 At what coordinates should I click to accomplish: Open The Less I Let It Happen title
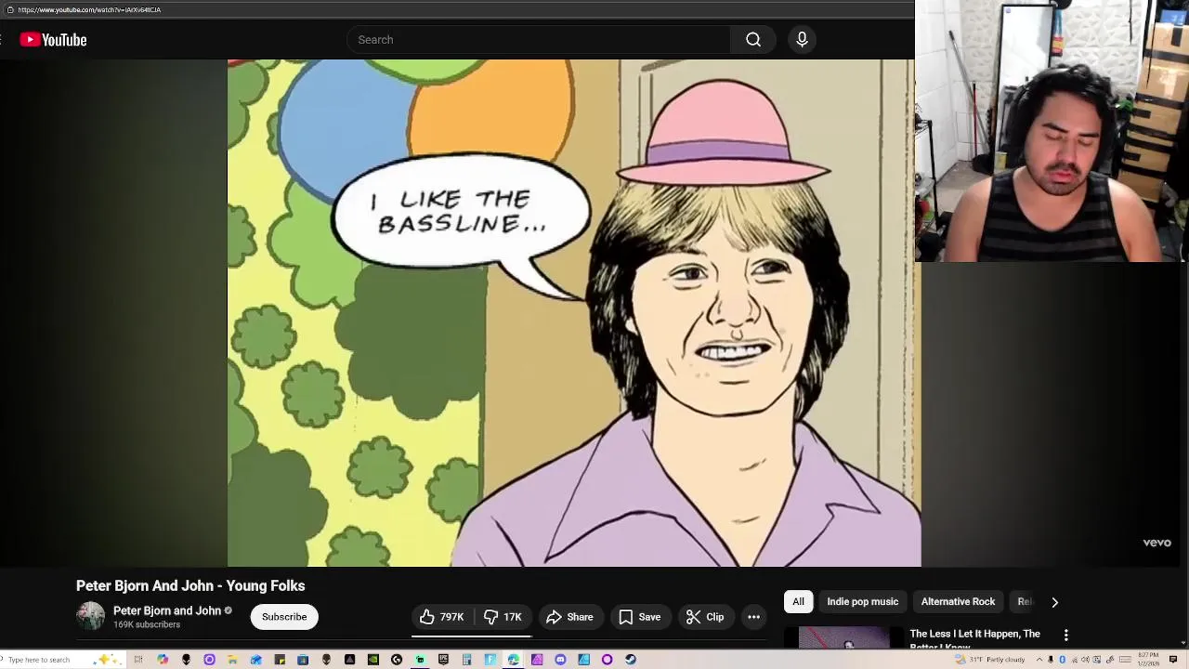click(974, 638)
